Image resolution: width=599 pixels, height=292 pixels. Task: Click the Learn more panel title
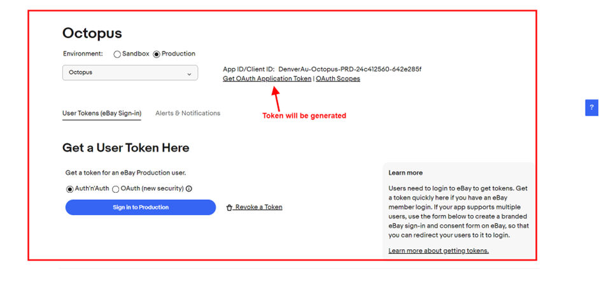(405, 173)
